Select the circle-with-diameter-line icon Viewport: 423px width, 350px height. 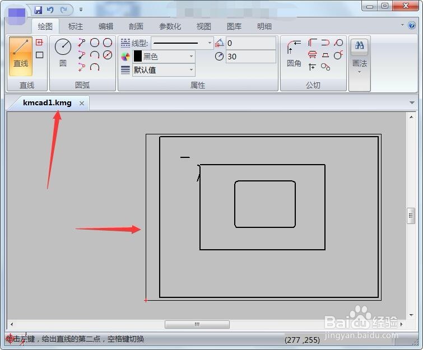click(x=108, y=55)
